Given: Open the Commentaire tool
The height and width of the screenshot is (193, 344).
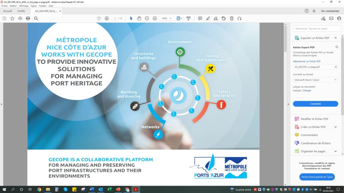Looking at the screenshot, I should [x=309, y=135].
